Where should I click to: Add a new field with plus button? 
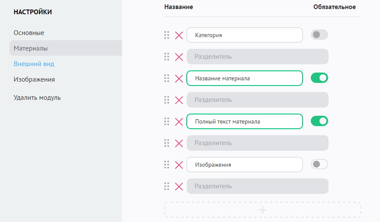point(263,210)
